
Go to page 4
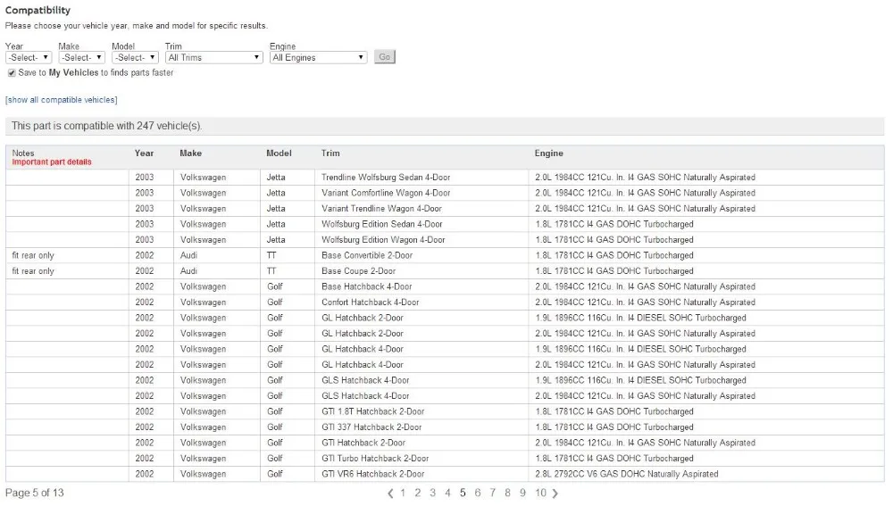[447, 493]
